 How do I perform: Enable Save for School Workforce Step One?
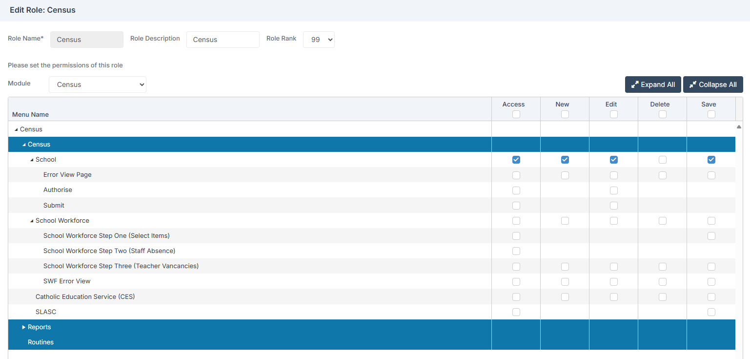point(711,235)
